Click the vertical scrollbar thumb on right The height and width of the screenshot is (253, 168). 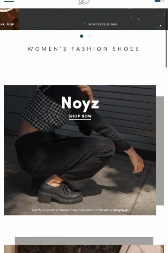(166, 38)
